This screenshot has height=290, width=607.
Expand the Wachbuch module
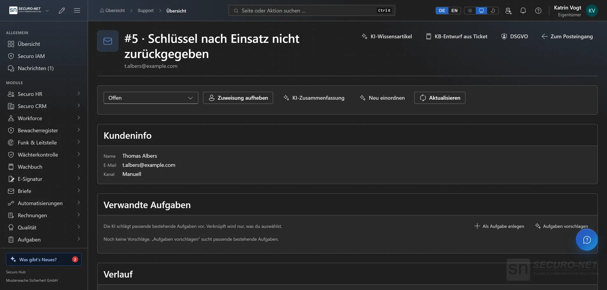(78, 166)
